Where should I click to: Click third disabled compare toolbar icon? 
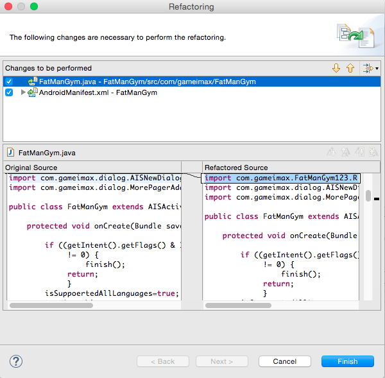point(360,152)
